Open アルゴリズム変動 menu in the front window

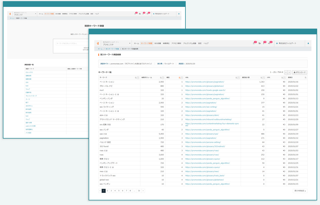point(190,43)
